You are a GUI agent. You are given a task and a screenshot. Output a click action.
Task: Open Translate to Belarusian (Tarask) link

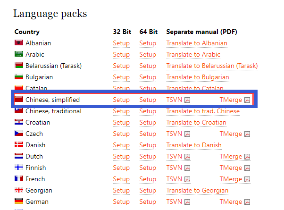212,66
